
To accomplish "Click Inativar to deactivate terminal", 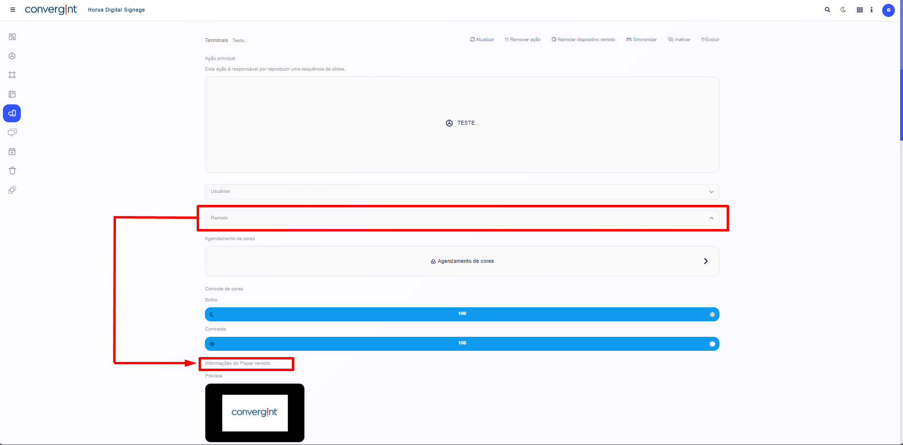I will [679, 40].
